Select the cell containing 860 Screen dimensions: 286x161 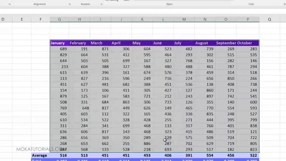click(205, 90)
